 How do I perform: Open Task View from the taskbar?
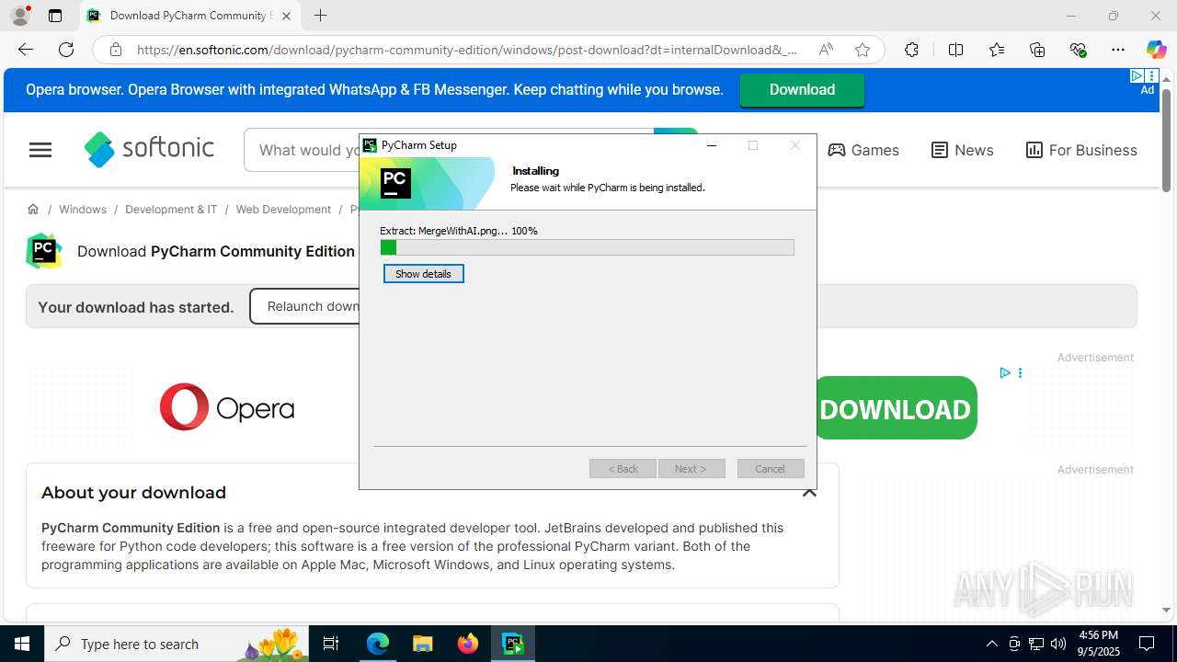click(332, 644)
